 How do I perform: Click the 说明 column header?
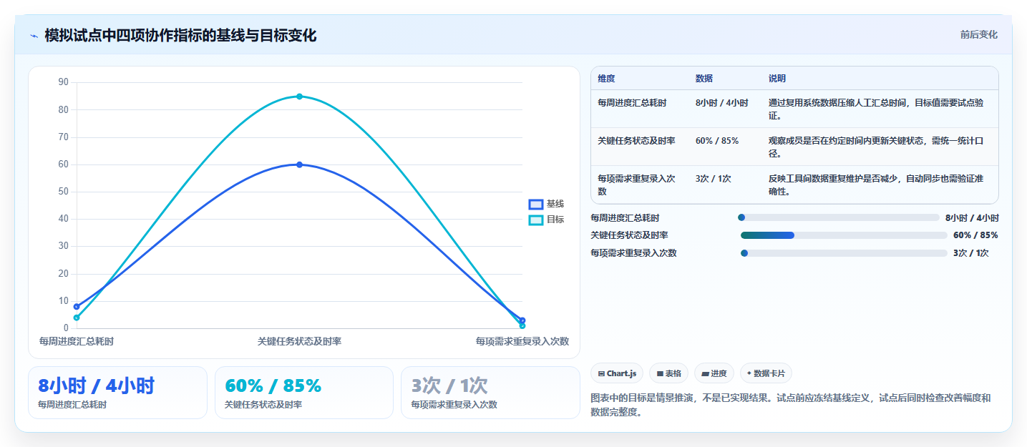777,79
